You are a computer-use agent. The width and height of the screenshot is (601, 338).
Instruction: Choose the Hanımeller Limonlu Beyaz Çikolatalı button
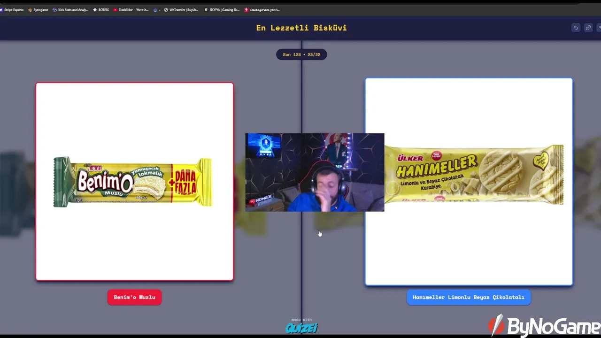(x=469, y=297)
